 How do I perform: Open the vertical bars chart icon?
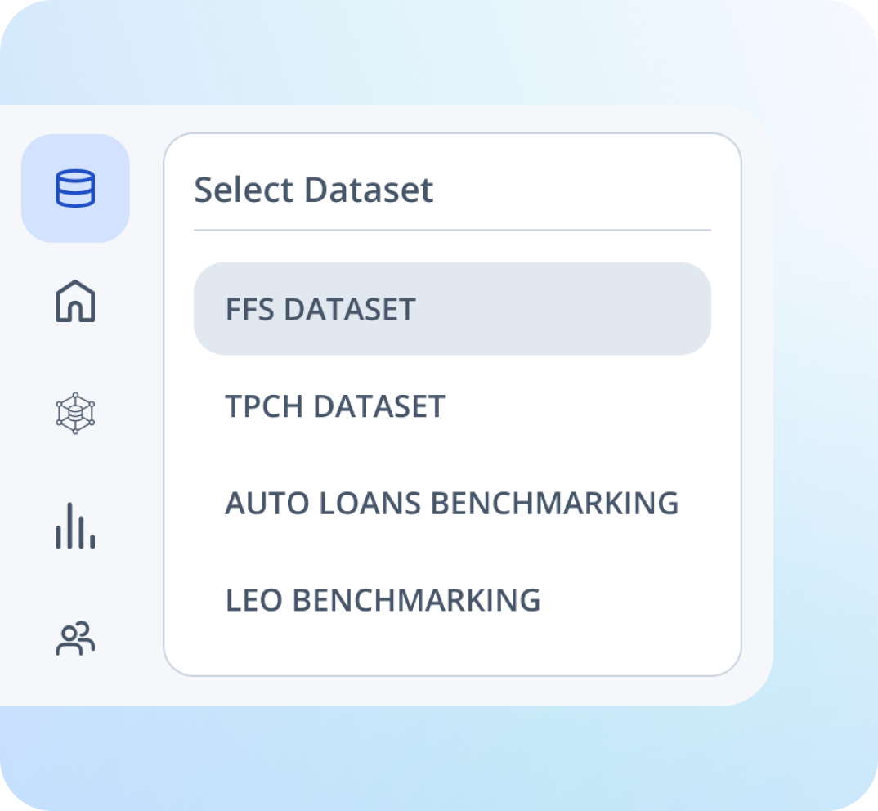75,526
